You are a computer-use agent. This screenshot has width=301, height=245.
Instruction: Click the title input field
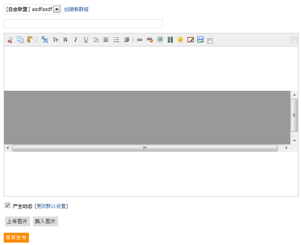pos(83,24)
